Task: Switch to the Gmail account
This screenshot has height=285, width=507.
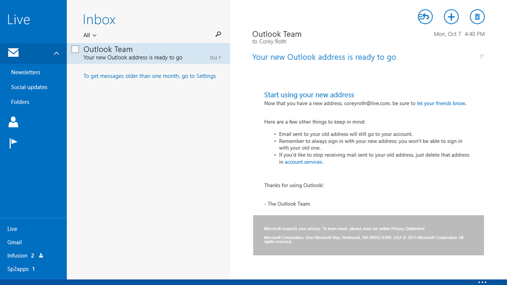Action: pyautogui.click(x=14, y=242)
